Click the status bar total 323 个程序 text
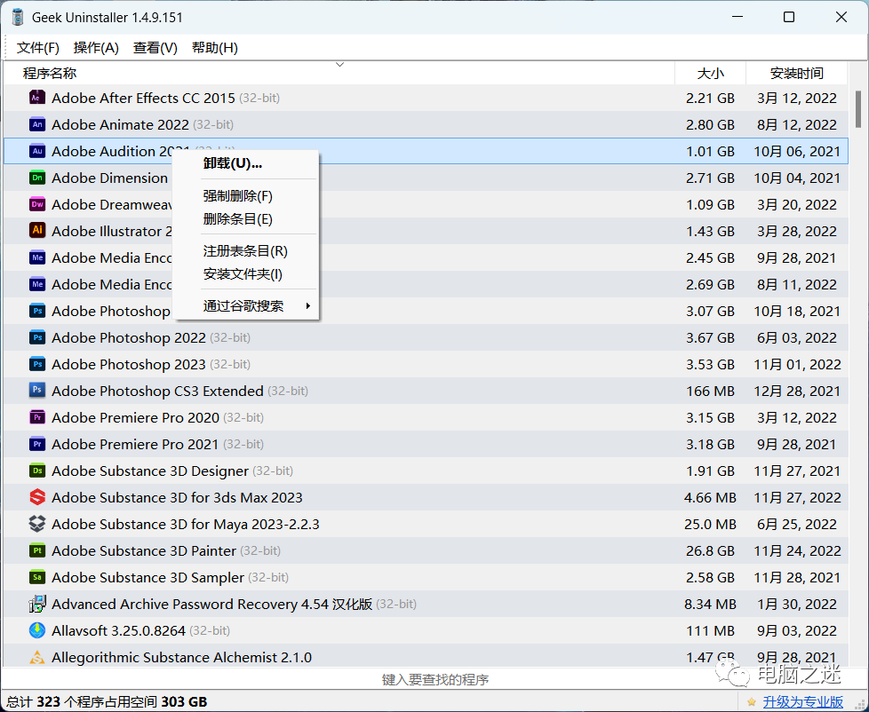 [x=107, y=701]
